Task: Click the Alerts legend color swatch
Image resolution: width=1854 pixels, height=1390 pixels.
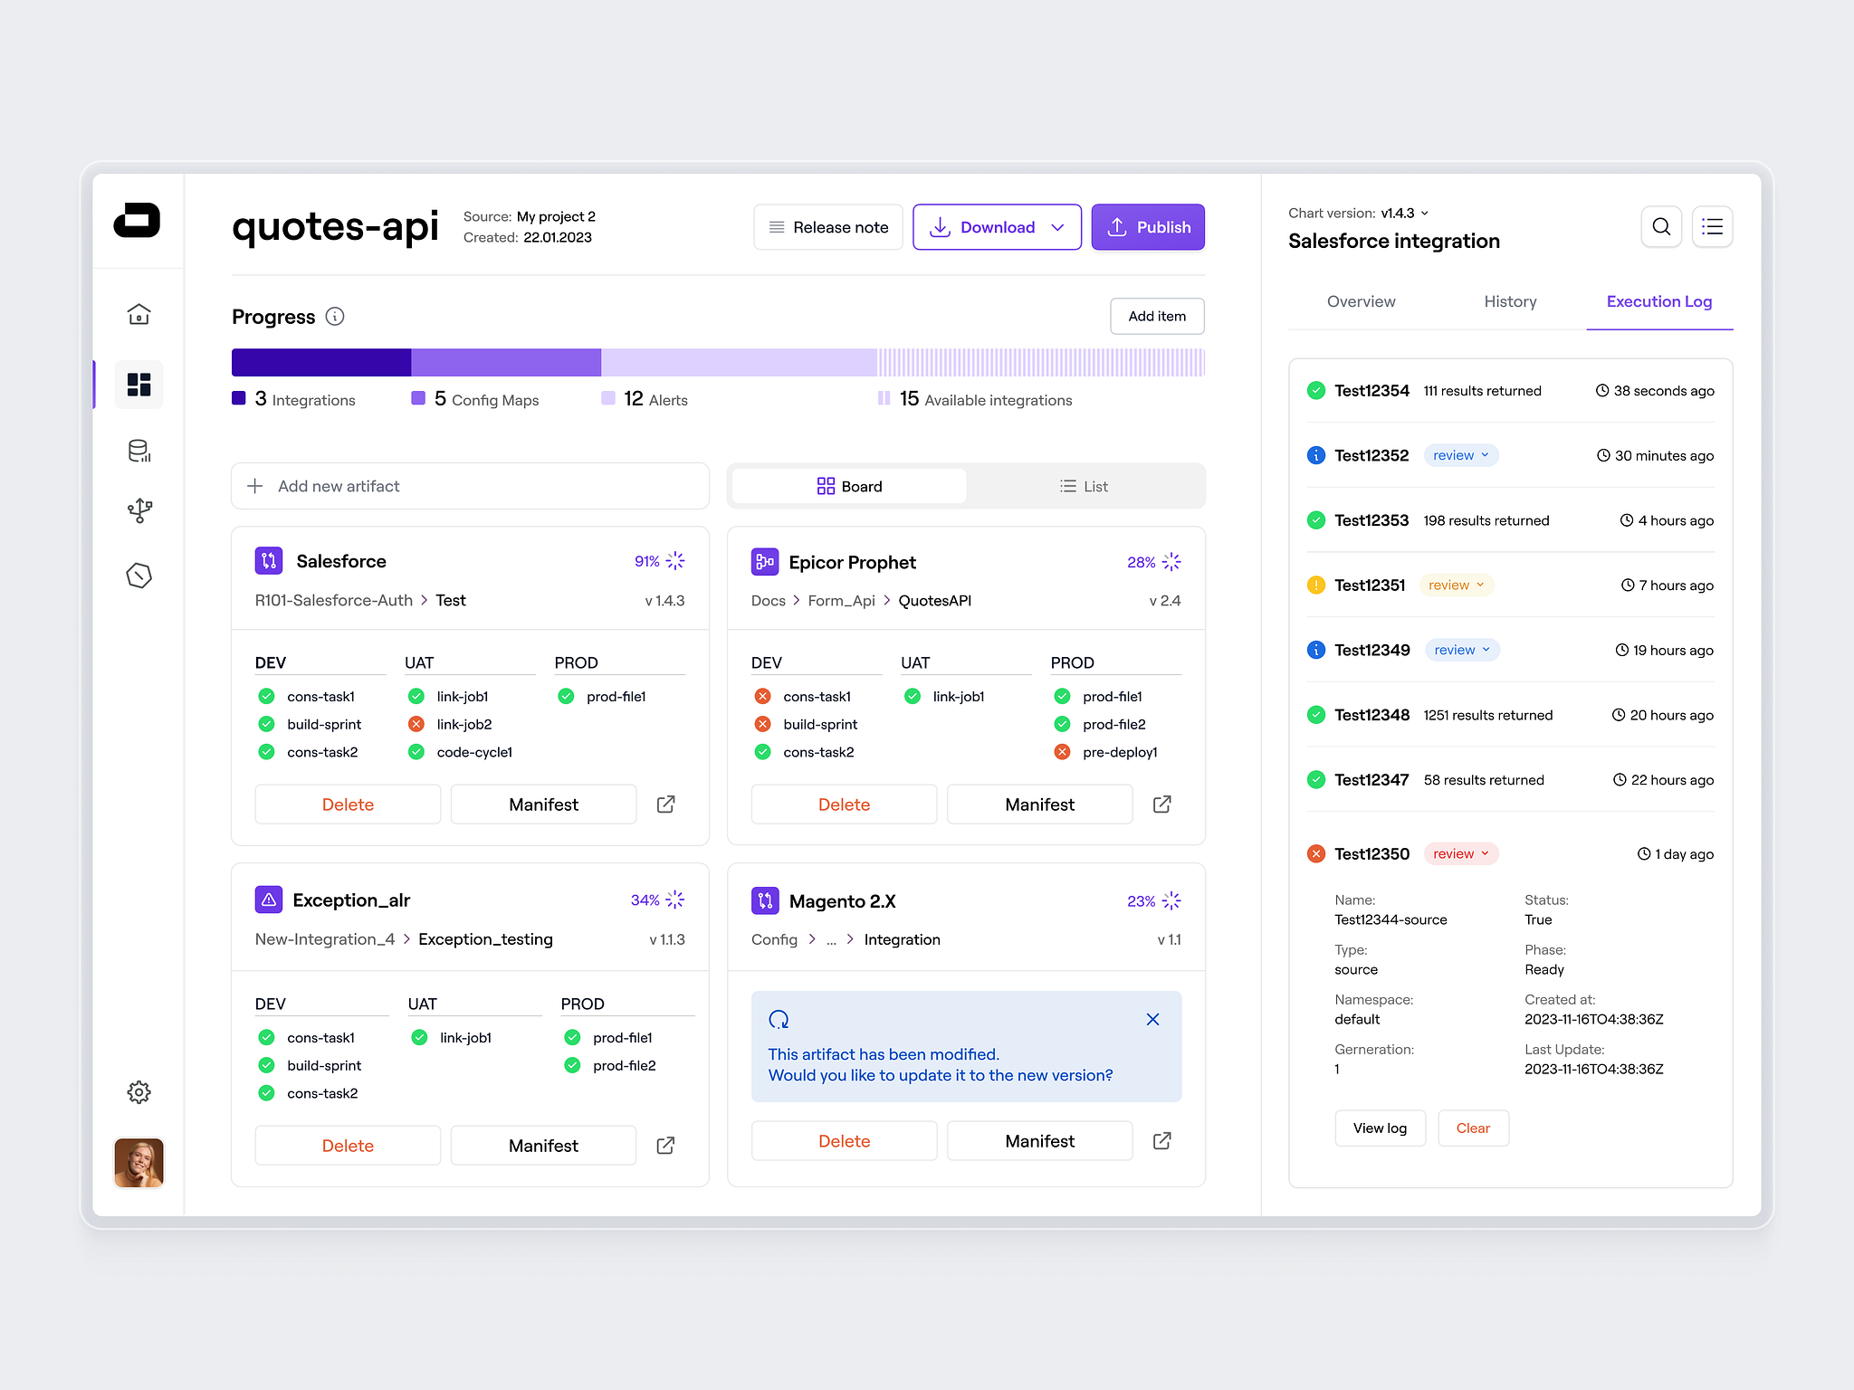Action: pyautogui.click(x=608, y=398)
